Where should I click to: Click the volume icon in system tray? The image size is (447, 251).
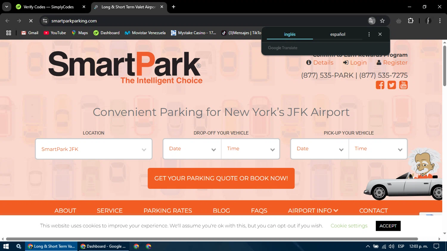pyautogui.click(x=392, y=246)
